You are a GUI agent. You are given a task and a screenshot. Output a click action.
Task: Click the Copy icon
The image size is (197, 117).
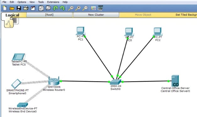point(41,8)
